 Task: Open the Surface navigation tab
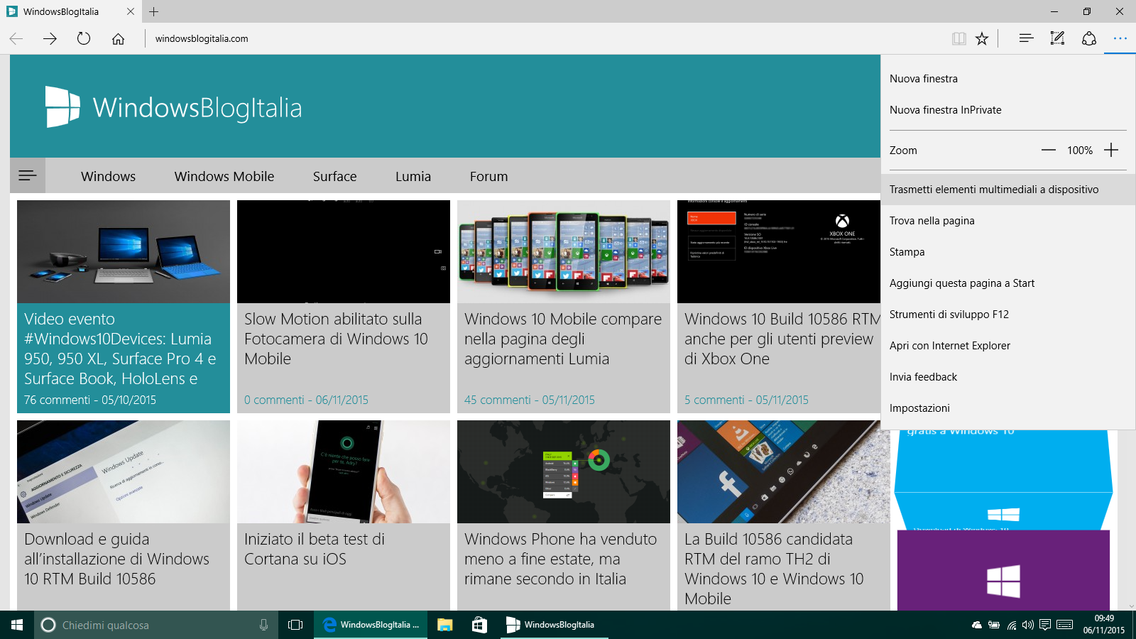coord(335,176)
